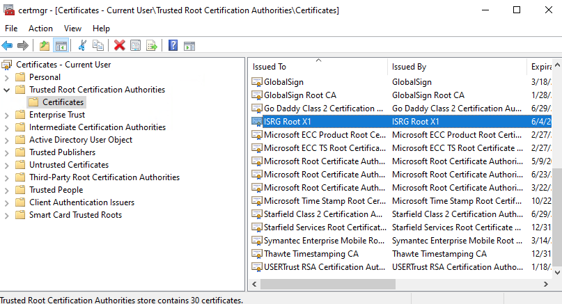This screenshot has height=304, width=562.
Task: Select Starfield Class 2 Certification row
Action: click(400, 214)
